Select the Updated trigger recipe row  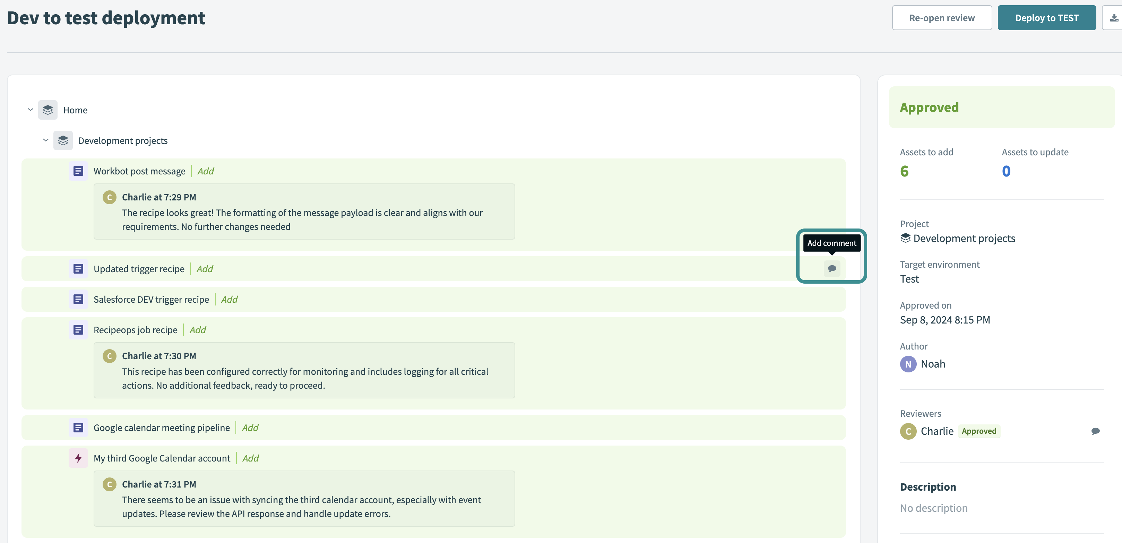click(139, 269)
